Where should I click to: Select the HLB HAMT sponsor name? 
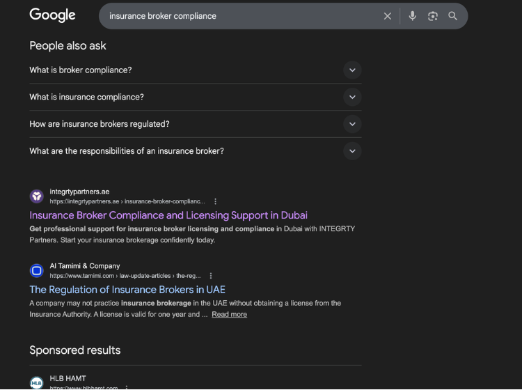tap(68, 378)
